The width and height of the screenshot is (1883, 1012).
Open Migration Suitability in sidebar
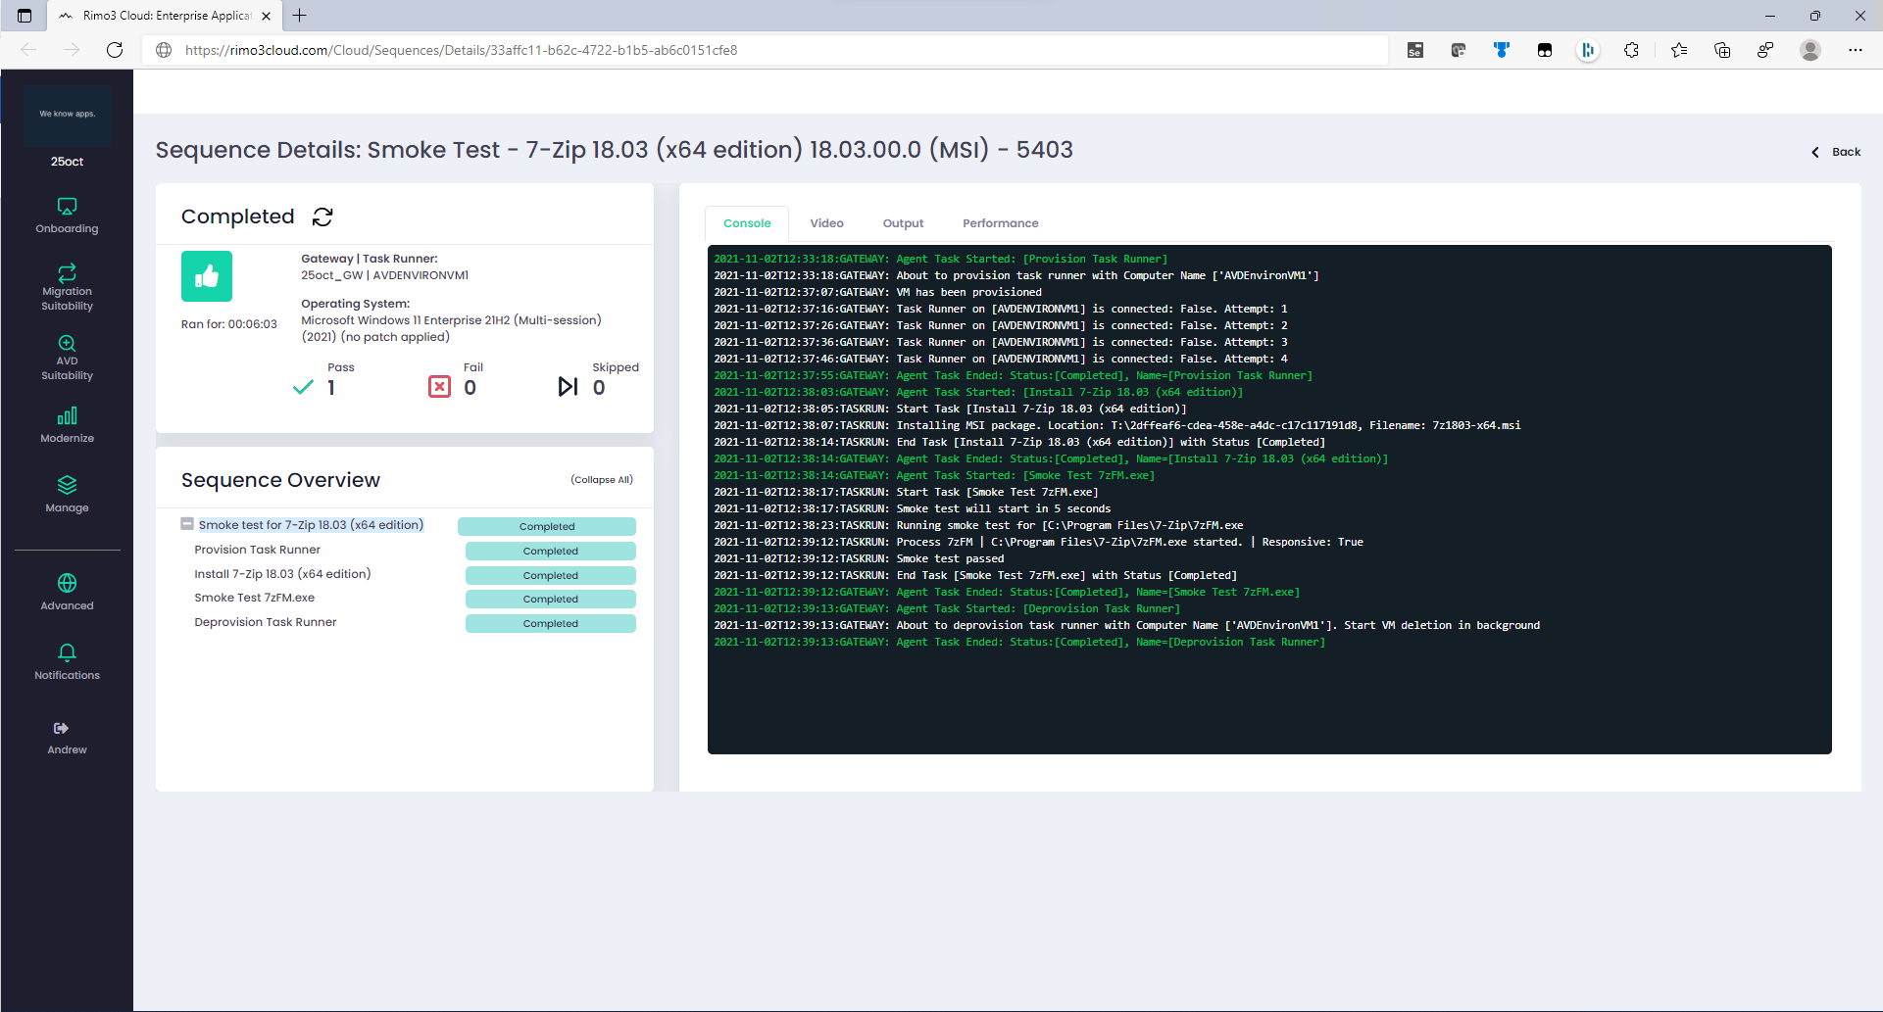67,287
